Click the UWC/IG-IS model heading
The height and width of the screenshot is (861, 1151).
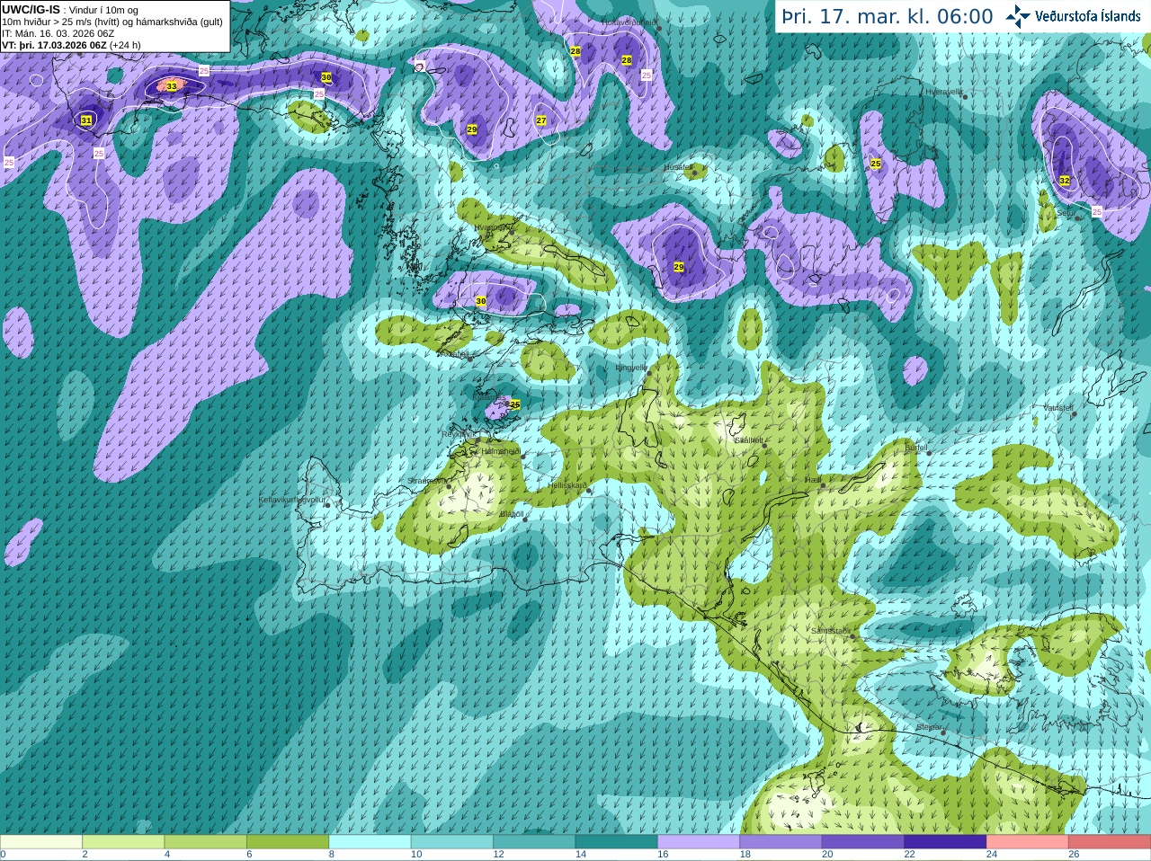click(x=31, y=10)
